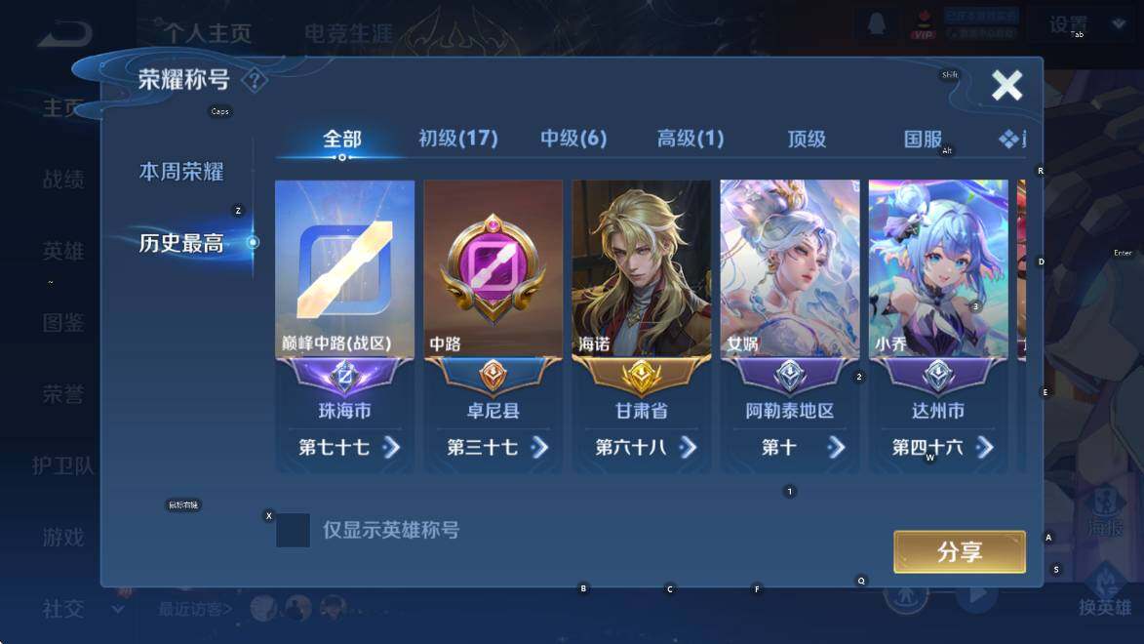Expand the 第三十七 ranking arrow
This screenshot has height=644, width=1144.
[x=540, y=447]
